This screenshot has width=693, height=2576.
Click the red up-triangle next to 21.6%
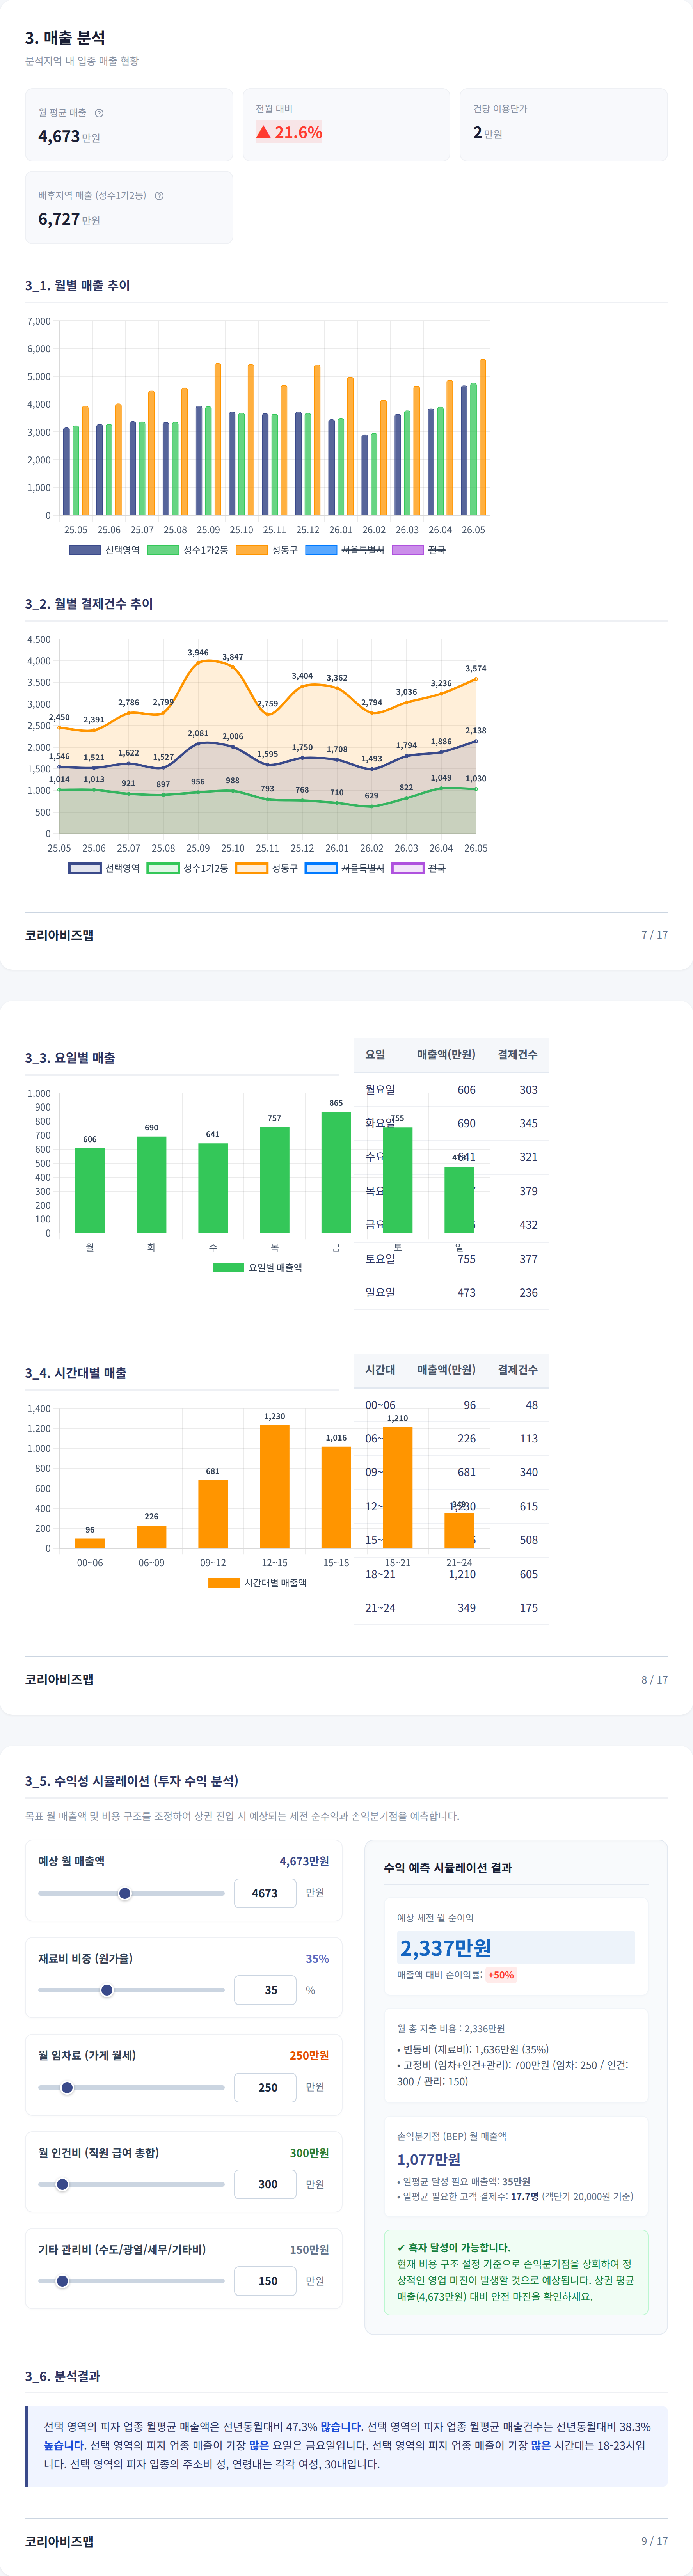(263, 132)
